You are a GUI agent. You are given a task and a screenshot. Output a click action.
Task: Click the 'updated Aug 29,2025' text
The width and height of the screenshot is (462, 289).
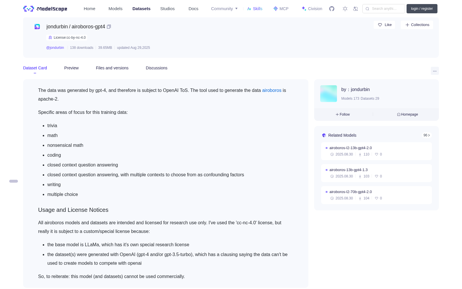point(133,48)
